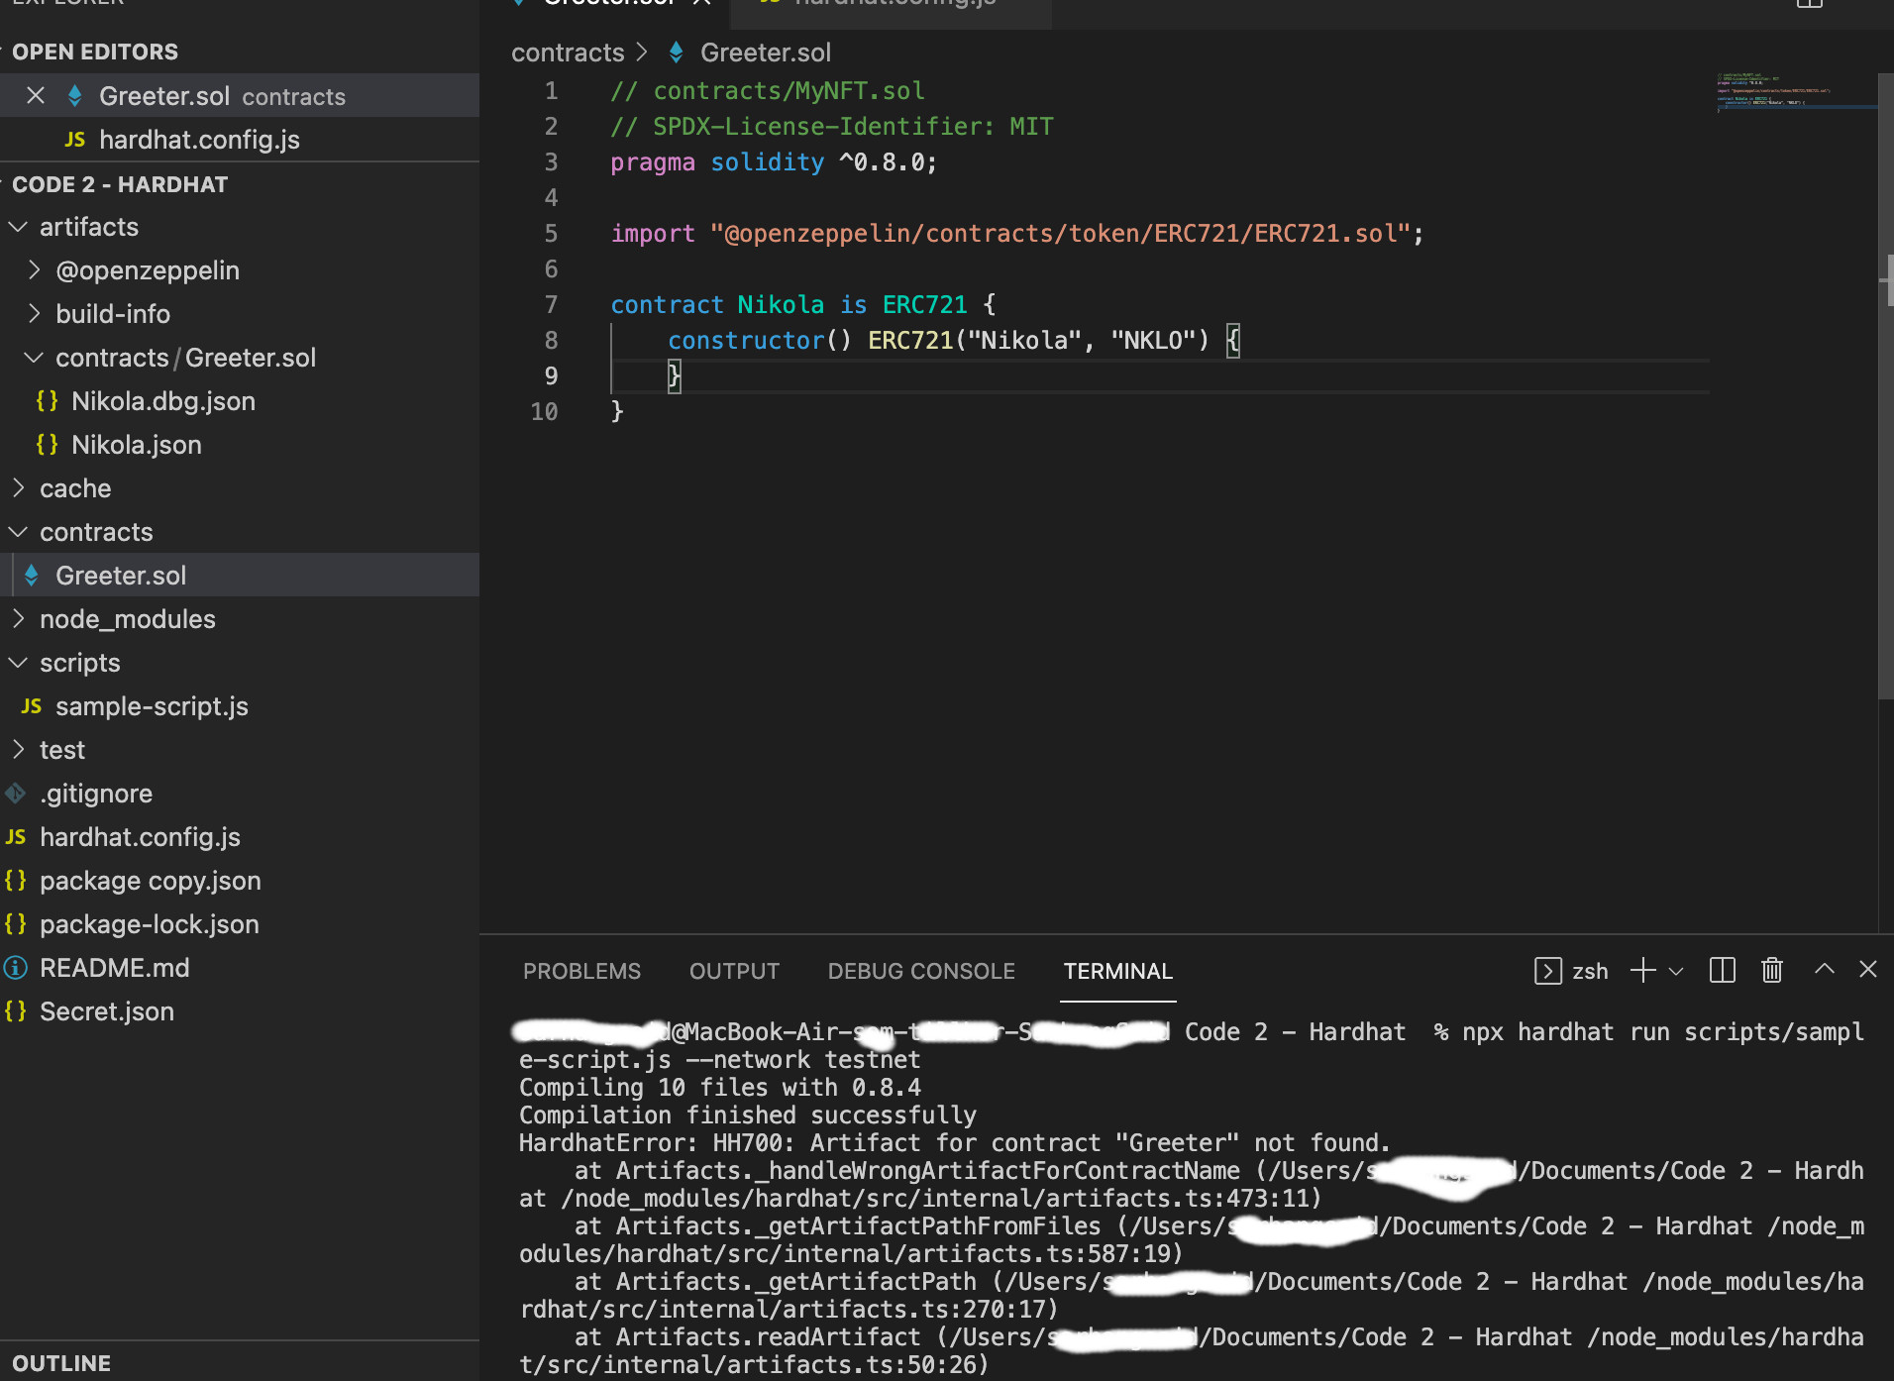Screen dimensions: 1894x1381
Task: Close Greeter.sol in Open Editors
Action: coord(36,96)
